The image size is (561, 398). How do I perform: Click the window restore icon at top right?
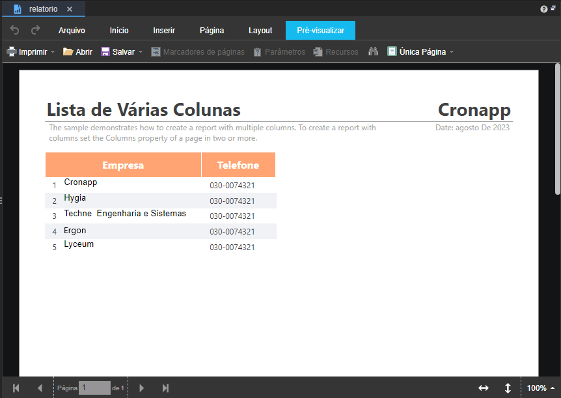(553, 8)
